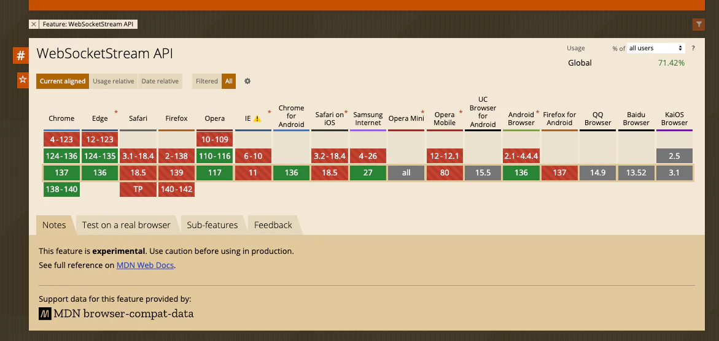Follow the MDN Web Docs link
Image resolution: width=719 pixels, height=341 pixels.
click(145, 265)
